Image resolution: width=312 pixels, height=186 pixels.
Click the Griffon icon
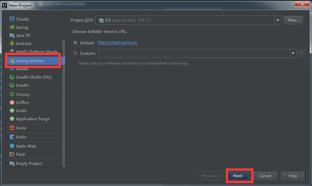click(x=12, y=102)
